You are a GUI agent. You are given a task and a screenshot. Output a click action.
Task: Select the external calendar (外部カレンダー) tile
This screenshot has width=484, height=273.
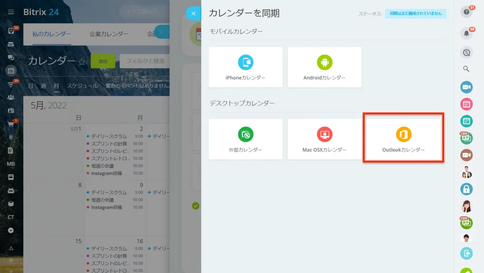[245, 139]
